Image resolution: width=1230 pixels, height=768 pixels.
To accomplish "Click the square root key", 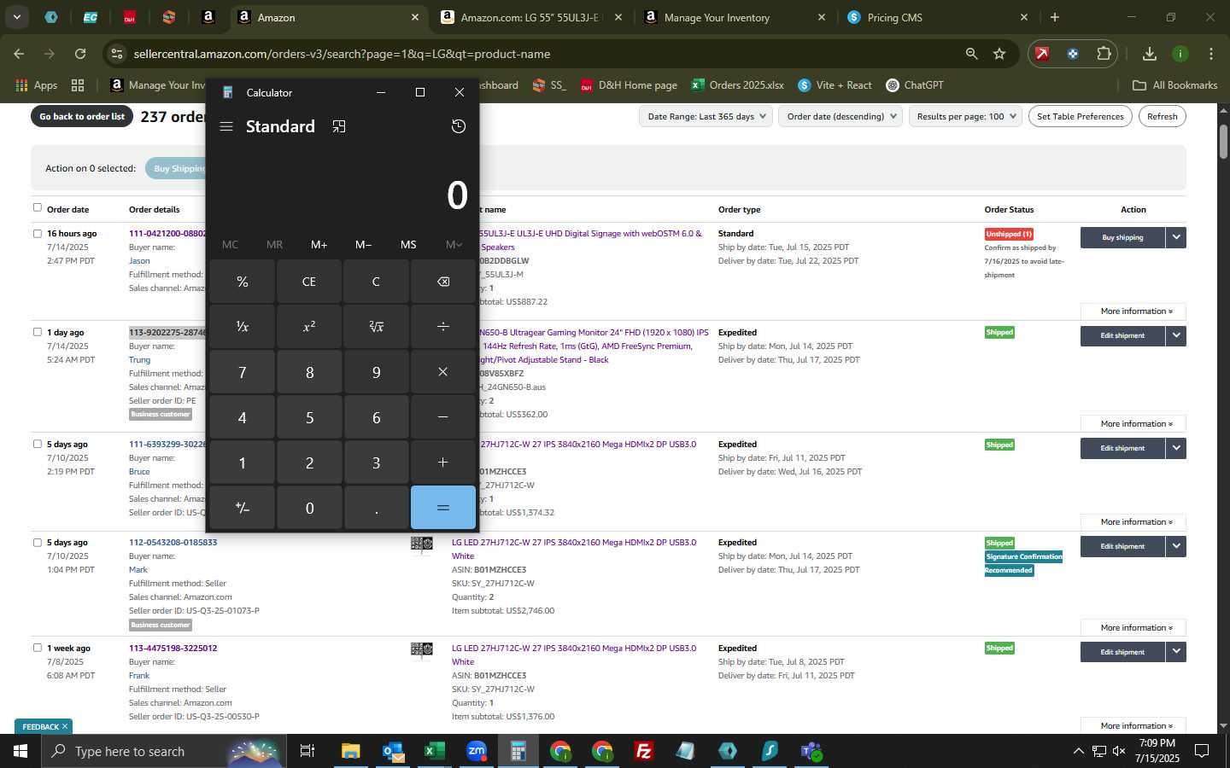I will pos(376,327).
